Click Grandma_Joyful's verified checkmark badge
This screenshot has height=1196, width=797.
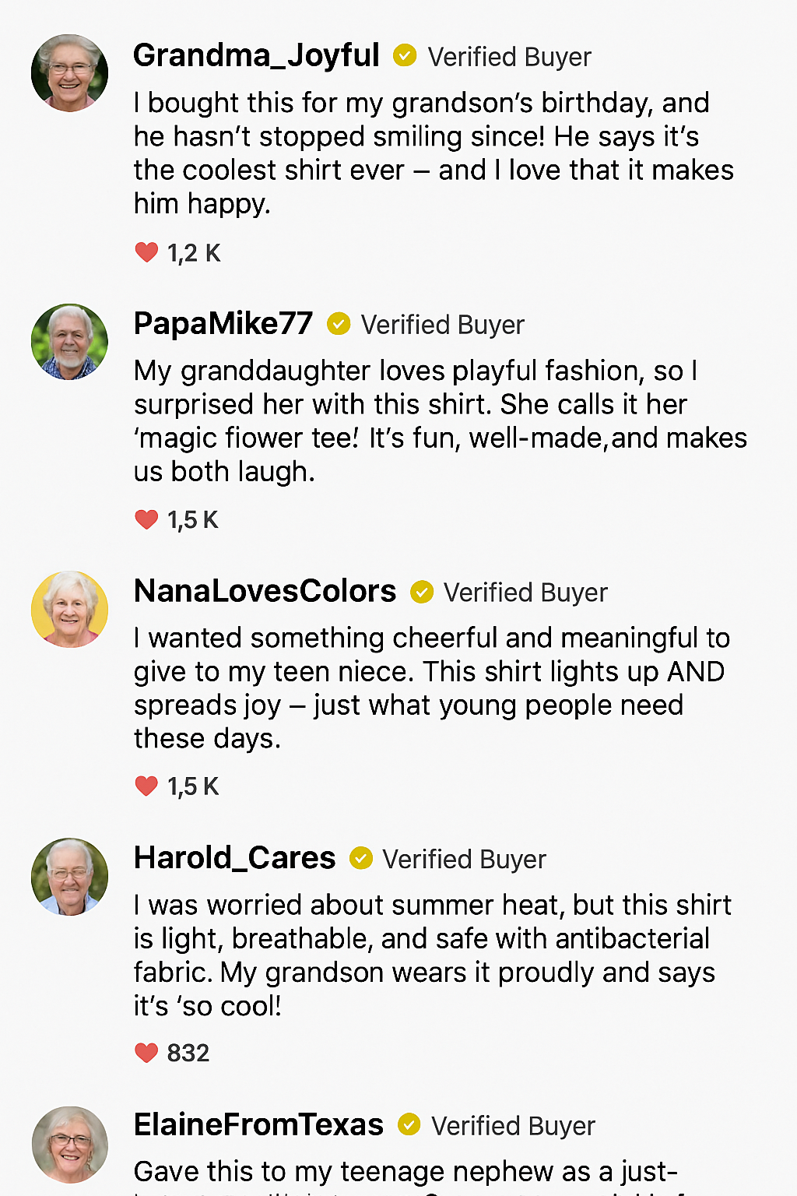405,56
